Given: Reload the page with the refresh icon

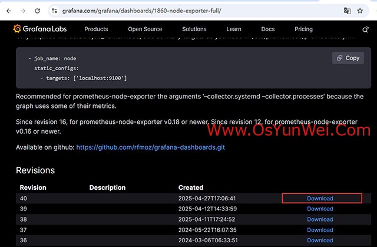Looking at the screenshot, I should (x=37, y=11).
